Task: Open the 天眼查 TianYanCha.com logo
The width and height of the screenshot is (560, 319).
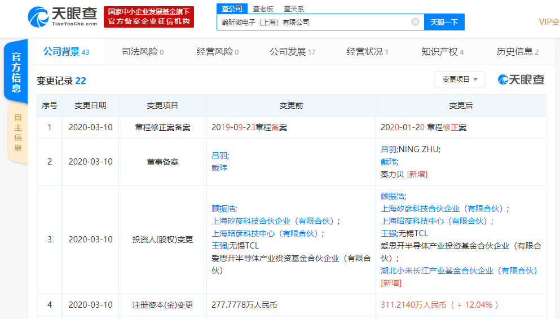Action: 63,17
